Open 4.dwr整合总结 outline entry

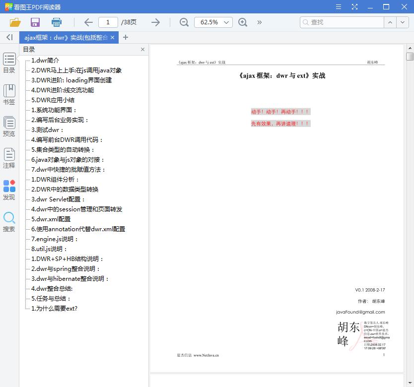click(x=52, y=289)
